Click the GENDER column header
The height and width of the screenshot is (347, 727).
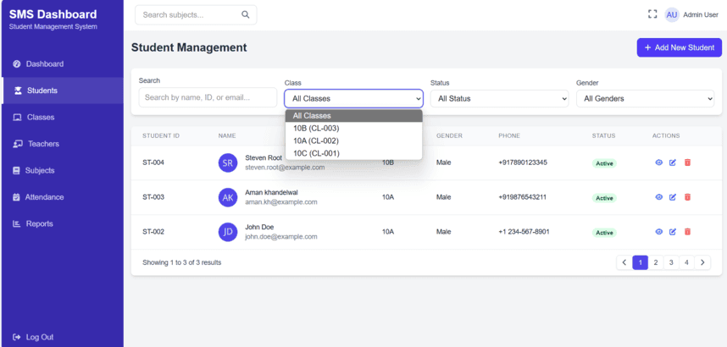point(449,135)
